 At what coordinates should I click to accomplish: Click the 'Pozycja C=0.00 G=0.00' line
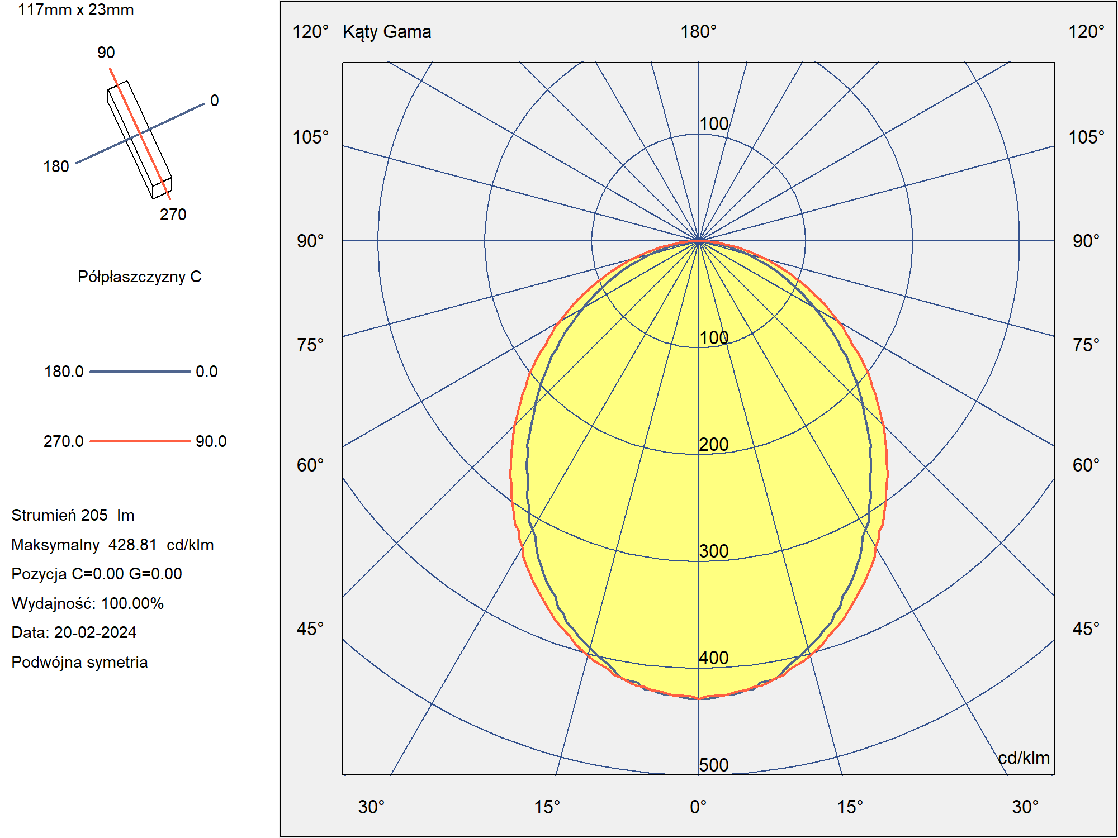click(x=97, y=574)
